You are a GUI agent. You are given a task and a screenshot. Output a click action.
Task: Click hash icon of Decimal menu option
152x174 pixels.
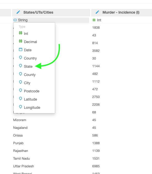click(x=21, y=41)
